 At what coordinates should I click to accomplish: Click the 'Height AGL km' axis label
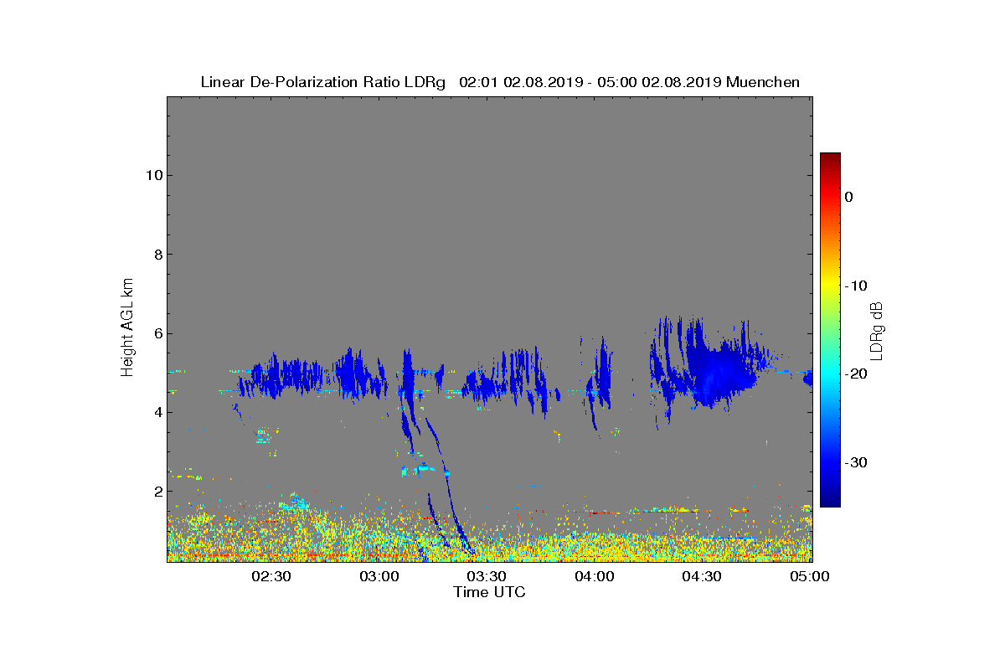(x=127, y=329)
